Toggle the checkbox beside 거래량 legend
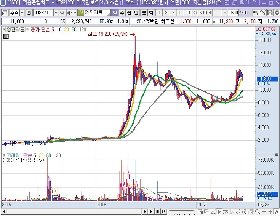The width and height of the screenshot is (280, 216). pos(3,155)
